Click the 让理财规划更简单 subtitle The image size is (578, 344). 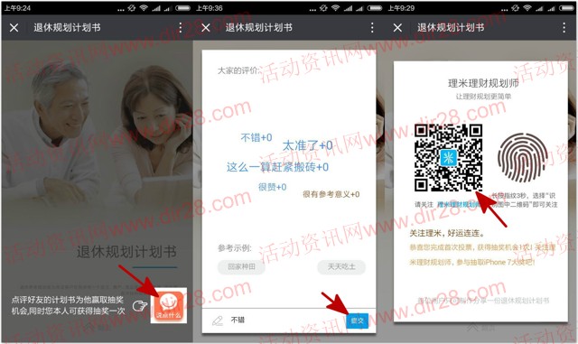pyautogui.click(x=483, y=97)
